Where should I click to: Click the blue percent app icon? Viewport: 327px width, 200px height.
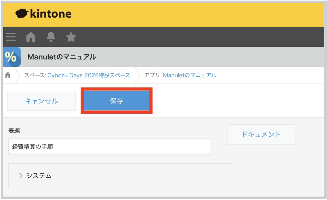[12, 57]
